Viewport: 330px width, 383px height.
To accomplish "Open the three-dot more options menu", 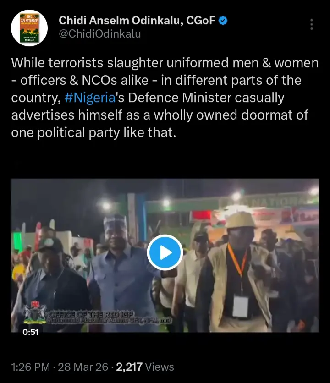I will 312,24.
